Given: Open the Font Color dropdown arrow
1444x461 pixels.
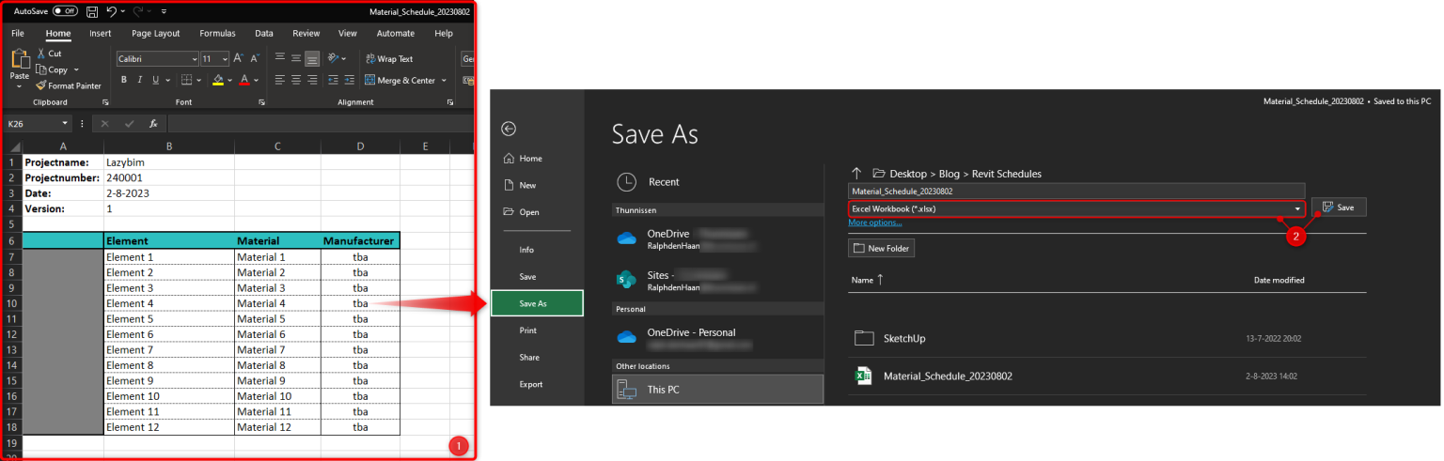Looking at the screenshot, I should [256, 81].
